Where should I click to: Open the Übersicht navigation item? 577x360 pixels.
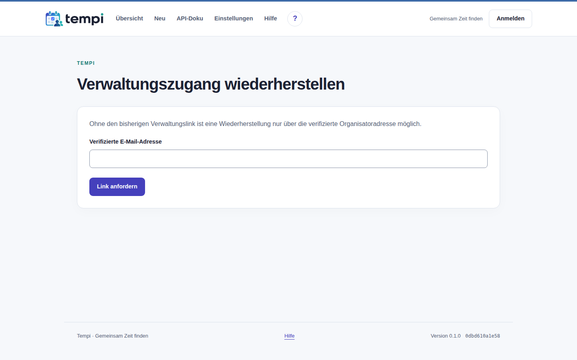point(129,18)
